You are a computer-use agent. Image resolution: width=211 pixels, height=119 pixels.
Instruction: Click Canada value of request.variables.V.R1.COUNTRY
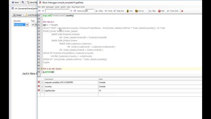102,82
